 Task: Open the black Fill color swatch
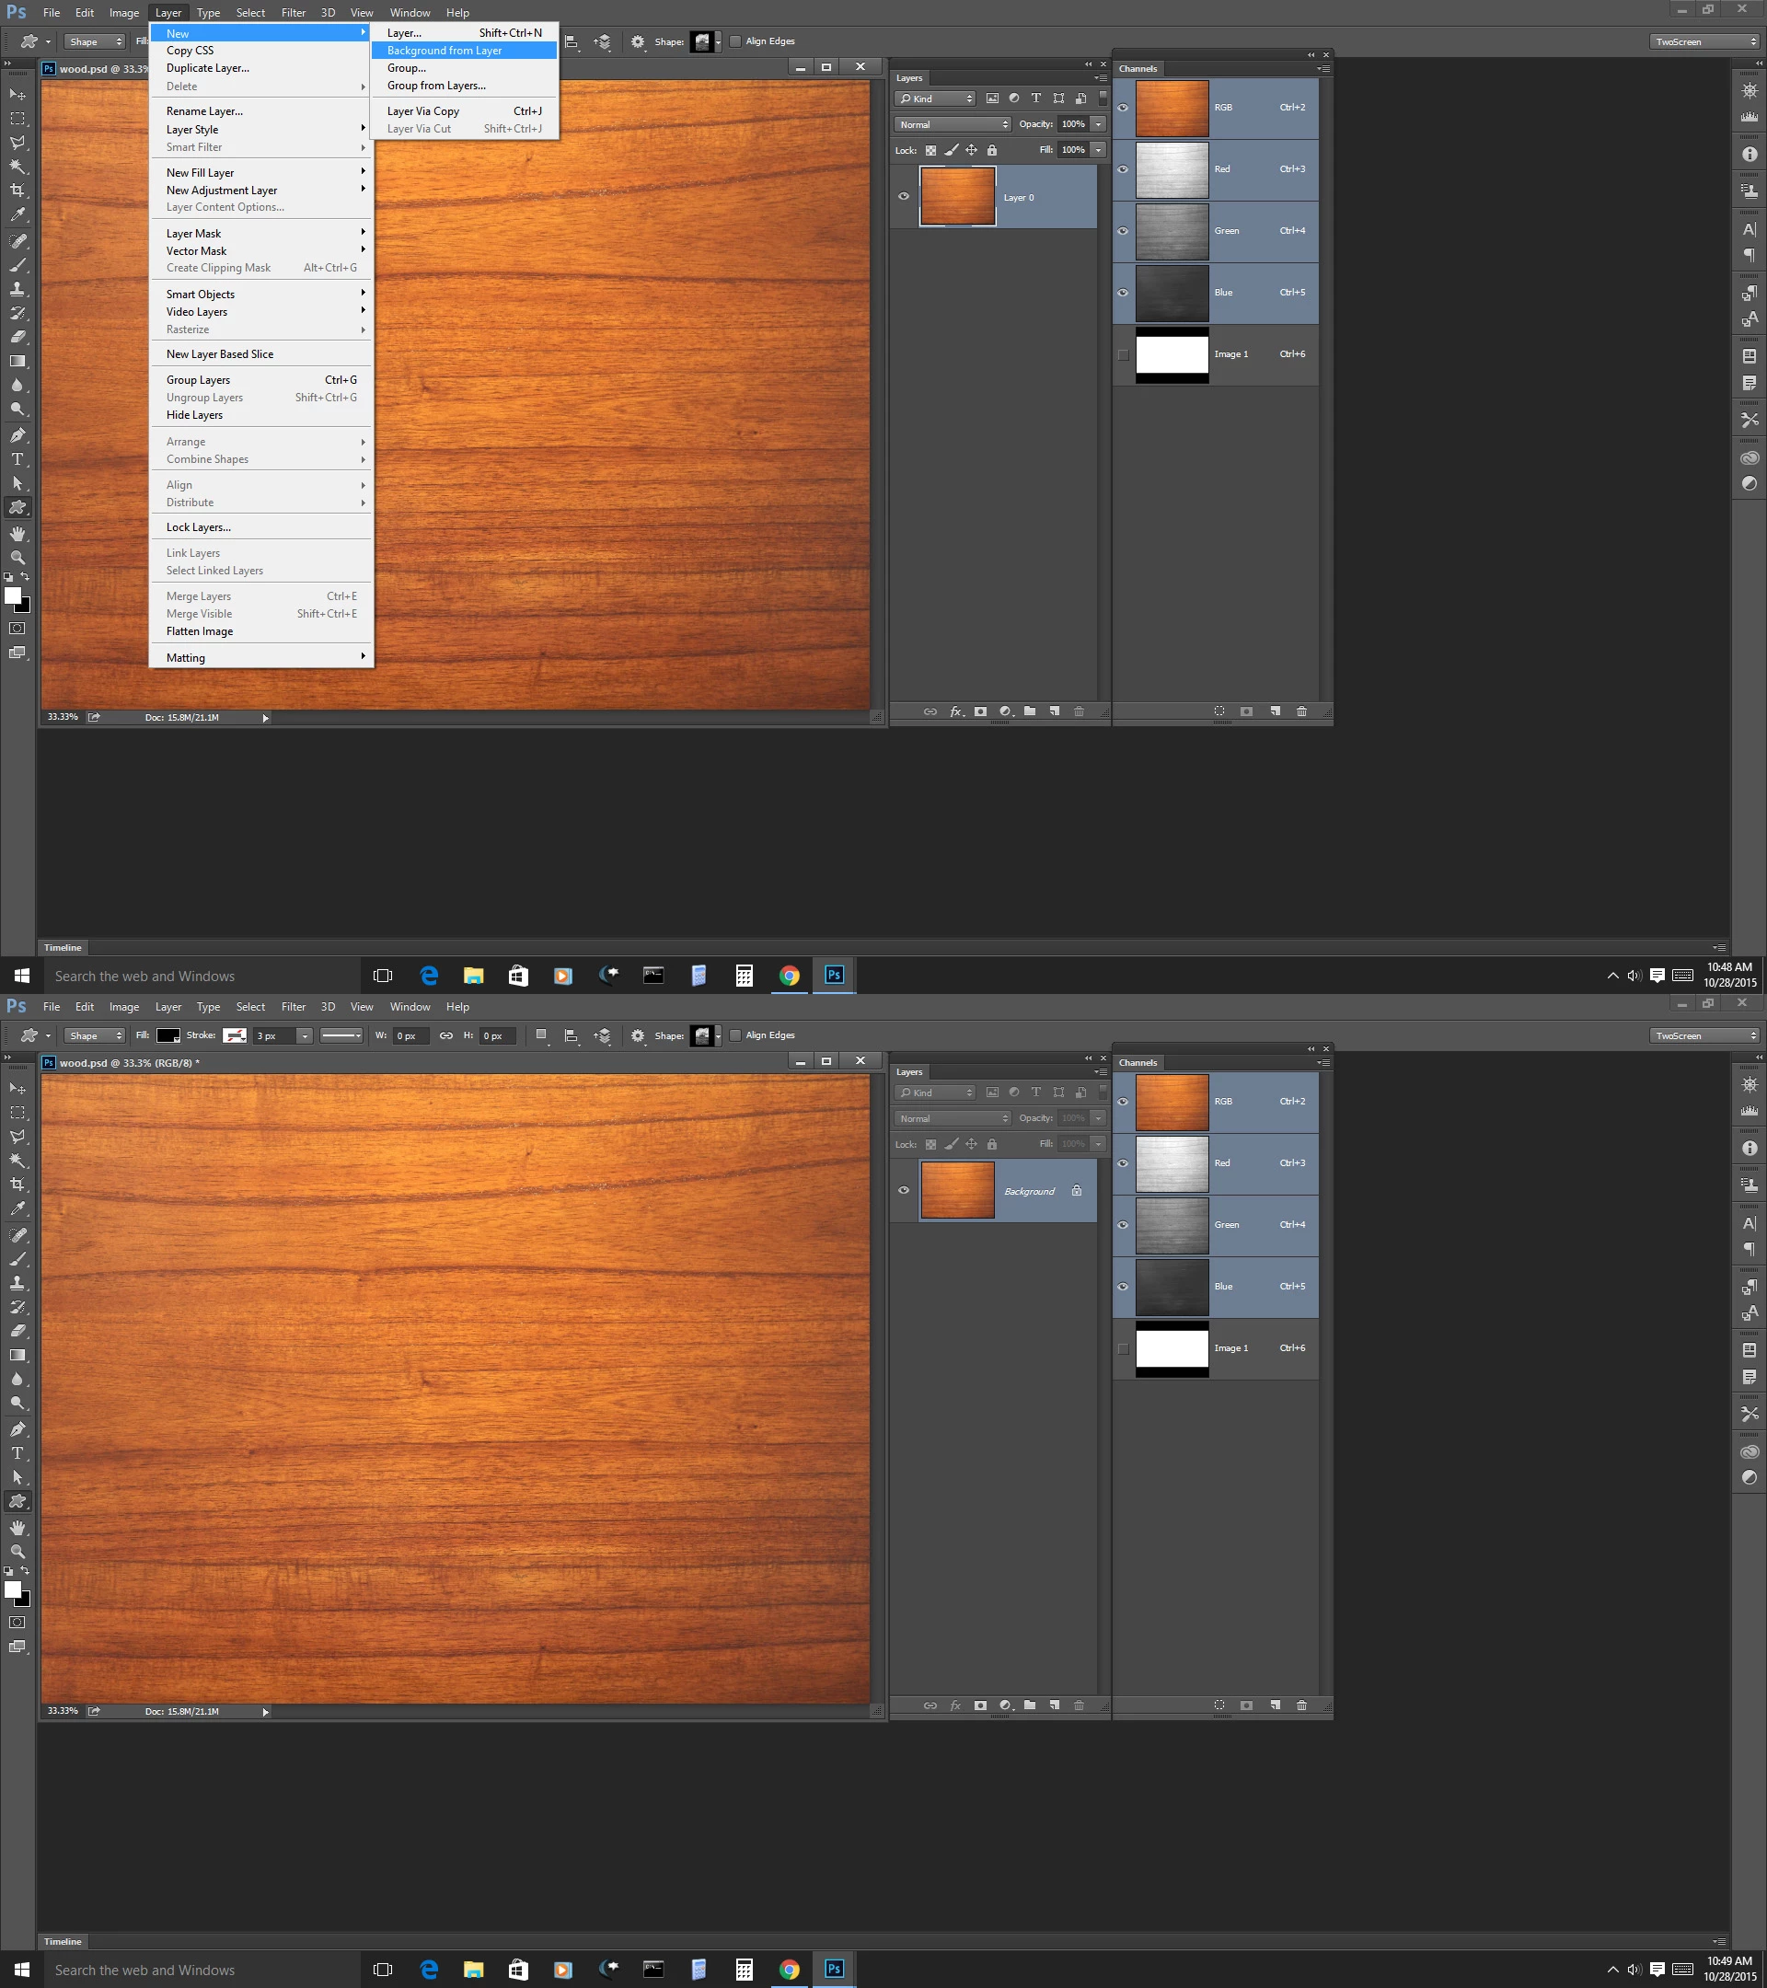[x=168, y=1035]
